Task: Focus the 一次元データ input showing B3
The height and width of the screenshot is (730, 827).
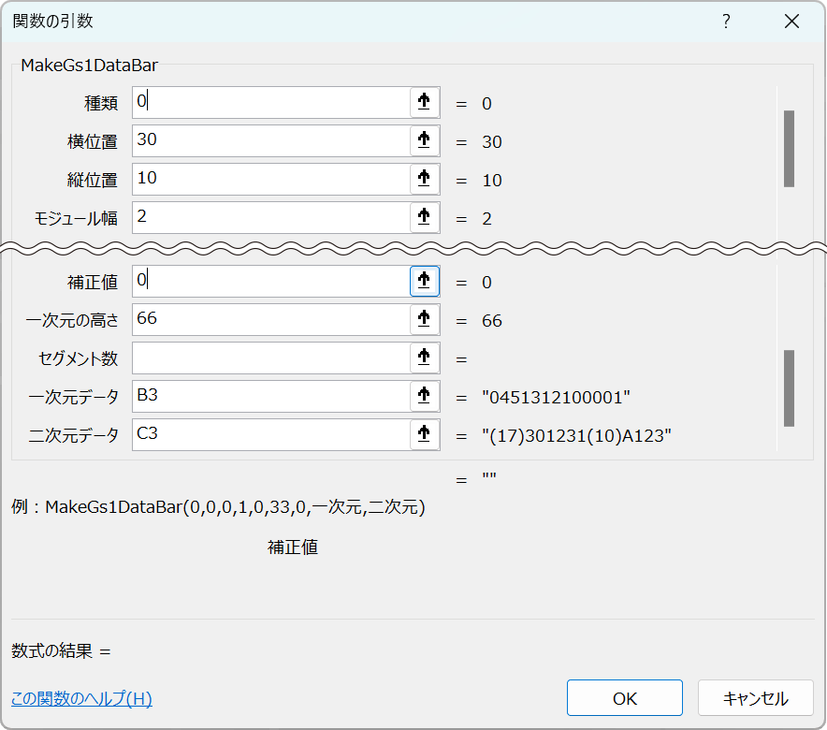Action: 271,397
